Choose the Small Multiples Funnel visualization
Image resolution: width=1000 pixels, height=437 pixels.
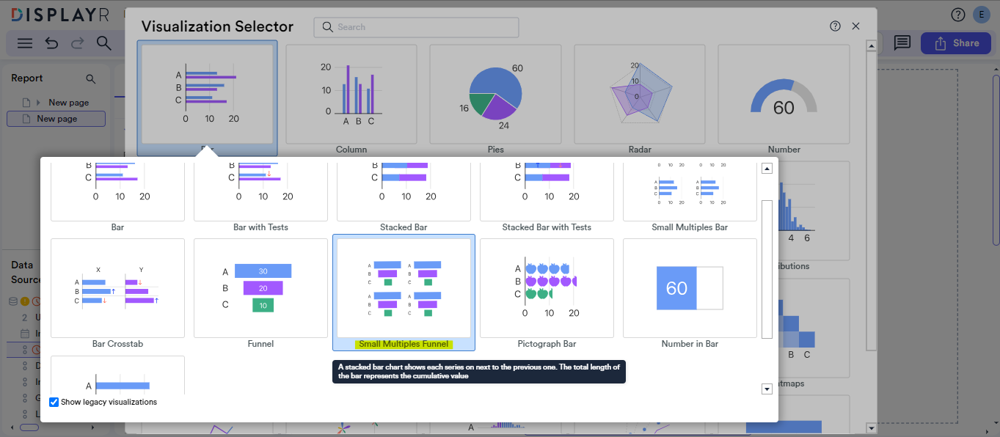click(x=403, y=290)
